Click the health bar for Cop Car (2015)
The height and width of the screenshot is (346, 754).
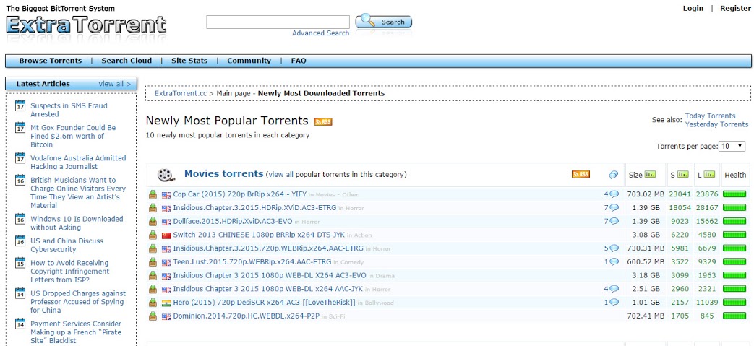click(734, 194)
